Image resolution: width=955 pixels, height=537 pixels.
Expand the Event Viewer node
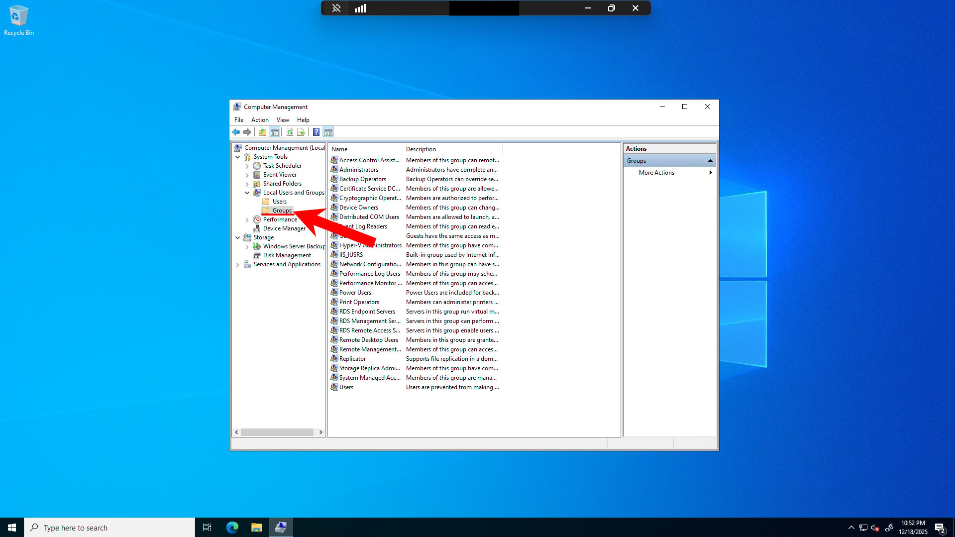pyautogui.click(x=247, y=175)
